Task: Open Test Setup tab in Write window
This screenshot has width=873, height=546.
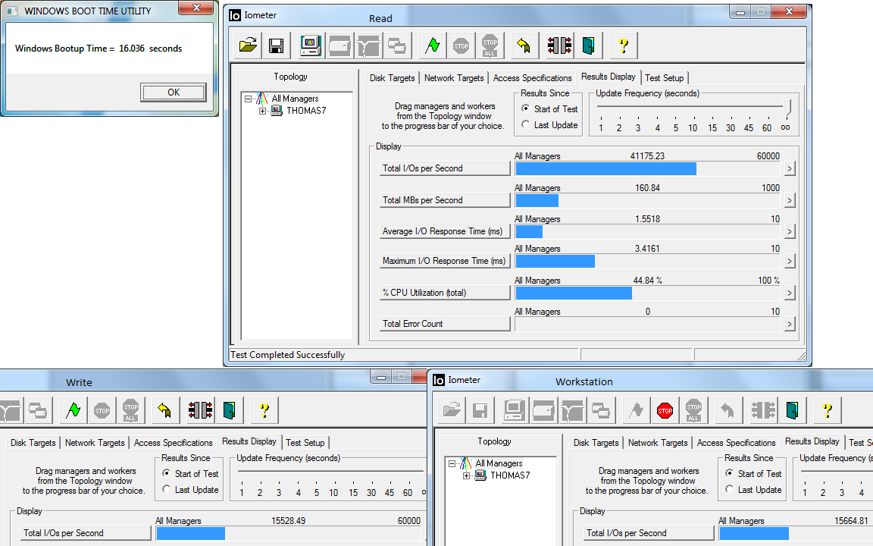Action: pyautogui.click(x=305, y=443)
